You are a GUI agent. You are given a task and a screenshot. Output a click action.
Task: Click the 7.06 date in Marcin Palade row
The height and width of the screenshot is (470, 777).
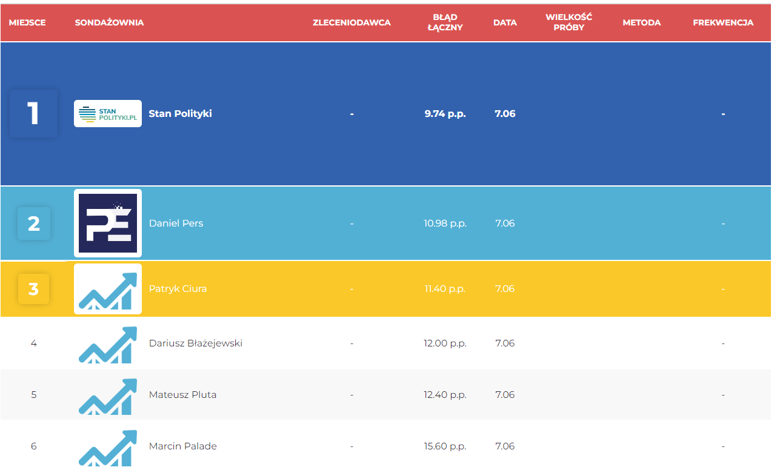[505, 446]
